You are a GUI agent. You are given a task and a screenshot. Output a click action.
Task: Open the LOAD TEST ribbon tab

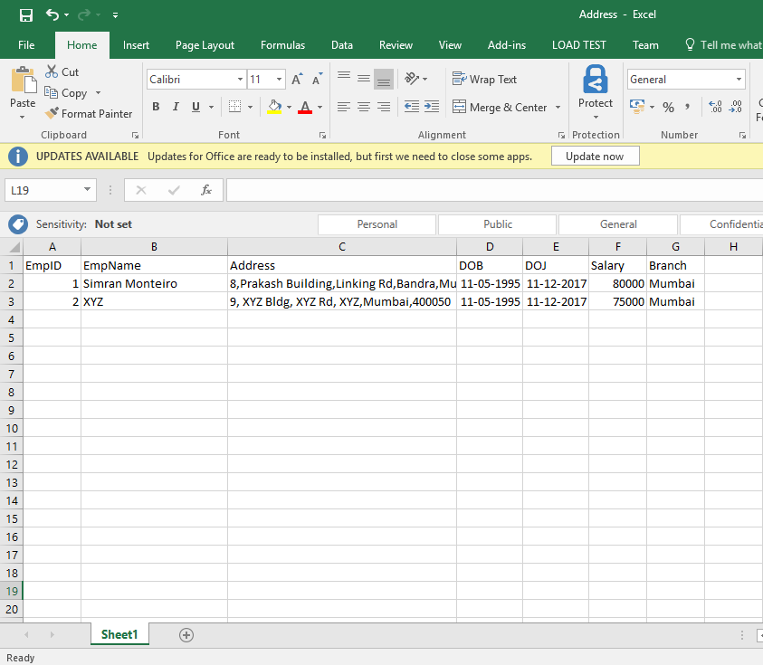click(x=580, y=44)
